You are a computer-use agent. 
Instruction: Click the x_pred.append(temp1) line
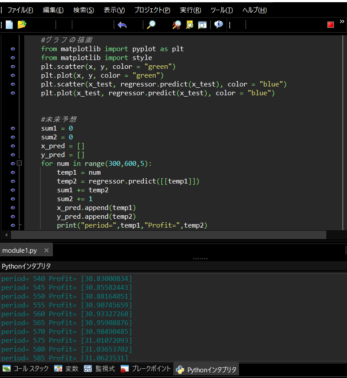(x=97, y=208)
